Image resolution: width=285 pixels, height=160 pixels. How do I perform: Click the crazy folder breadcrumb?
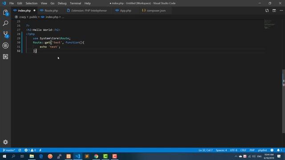click(23, 17)
